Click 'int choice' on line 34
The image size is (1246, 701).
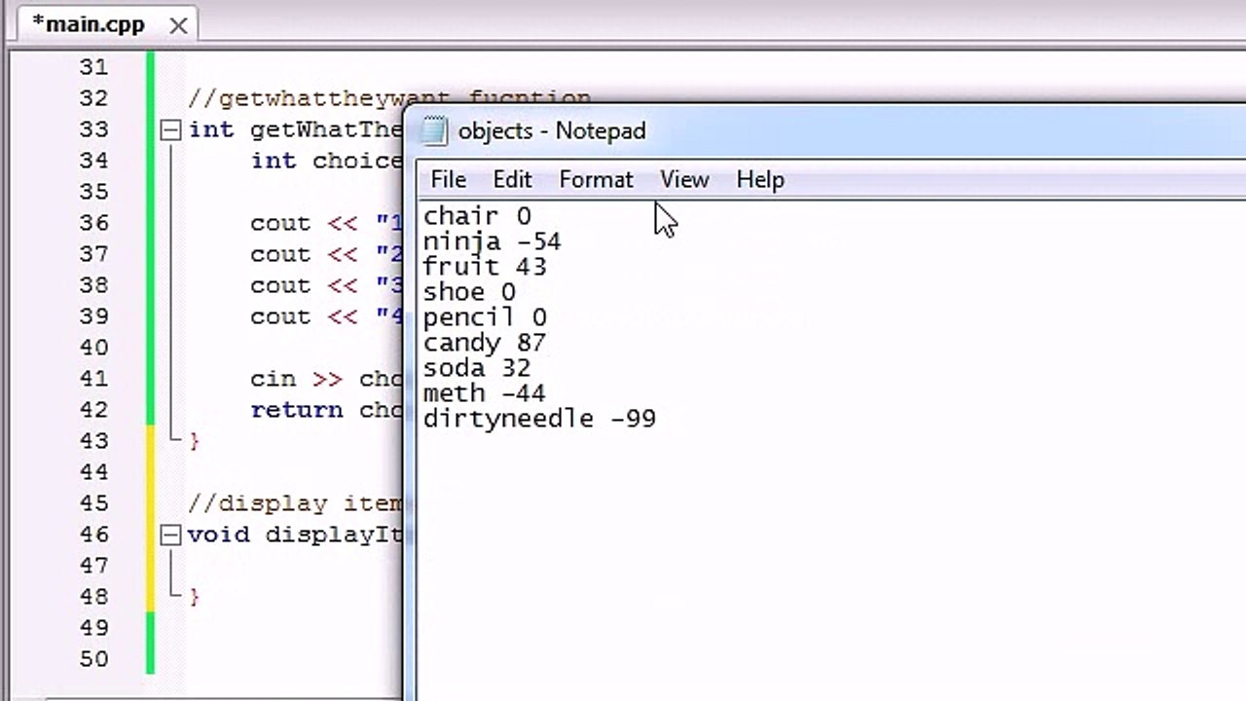326,161
